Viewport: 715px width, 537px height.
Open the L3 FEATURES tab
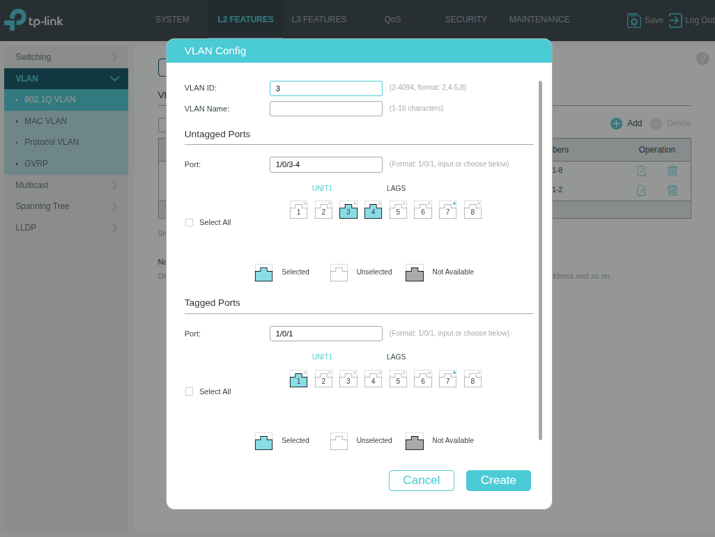(318, 20)
